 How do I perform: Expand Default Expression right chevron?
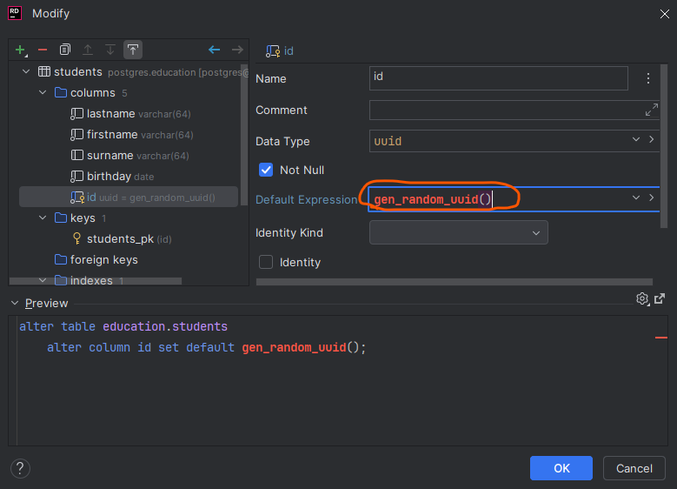tap(652, 198)
